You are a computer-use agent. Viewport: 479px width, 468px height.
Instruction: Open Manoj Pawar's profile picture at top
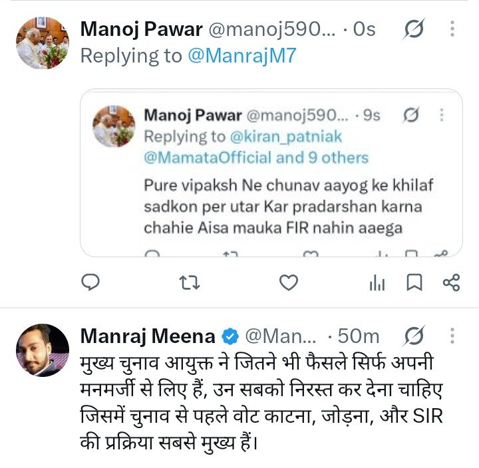point(43,43)
